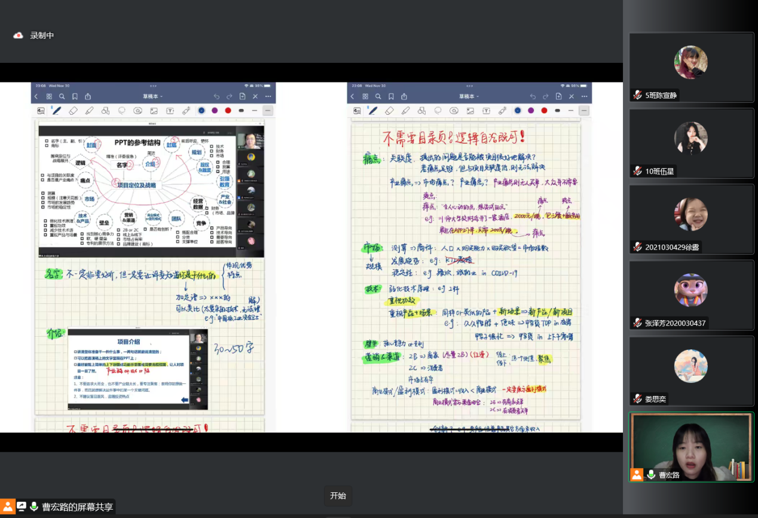The image size is (758, 518).
Task: Click the search magnifier in left notebook
Action: pos(62,96)
